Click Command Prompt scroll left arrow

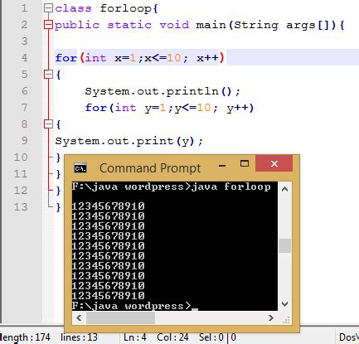point(79,317)
